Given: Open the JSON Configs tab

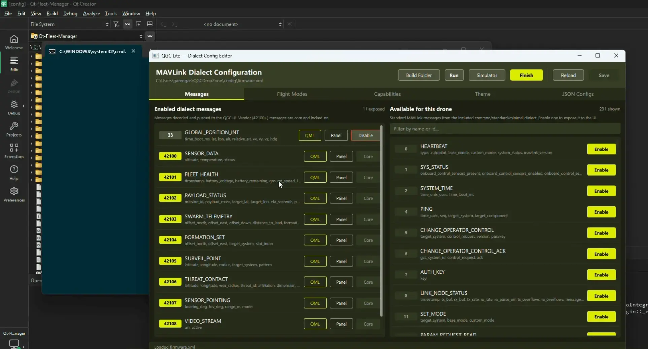Looking at the screenshot, I should click(578, 94).
